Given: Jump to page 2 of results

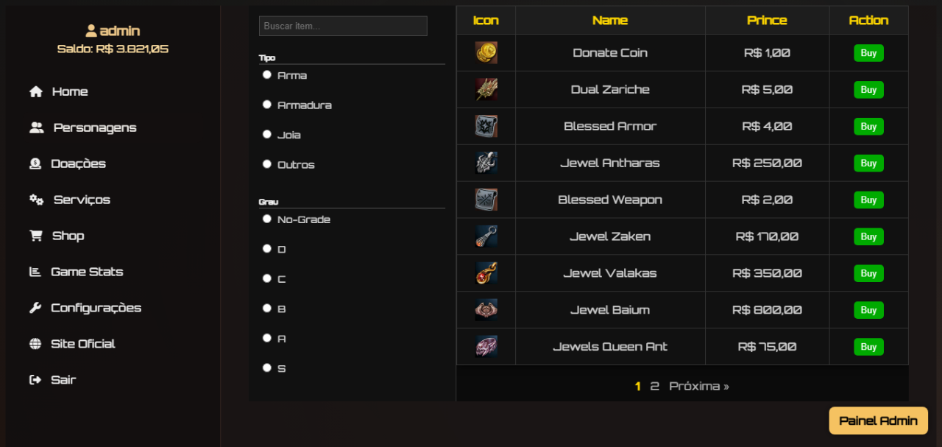Looking at the screenshot, I should tap(654, 386).
